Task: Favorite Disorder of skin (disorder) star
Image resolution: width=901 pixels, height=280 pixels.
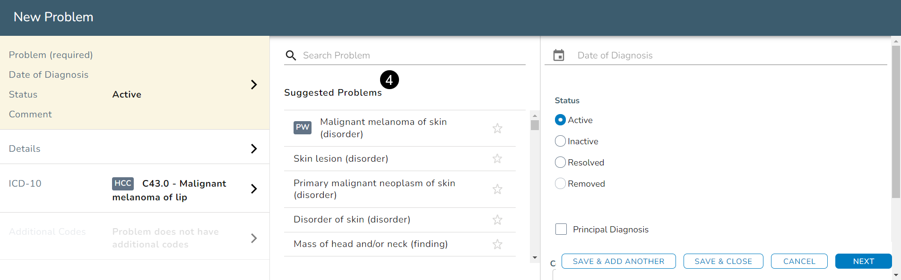Action: click(497, 220)
